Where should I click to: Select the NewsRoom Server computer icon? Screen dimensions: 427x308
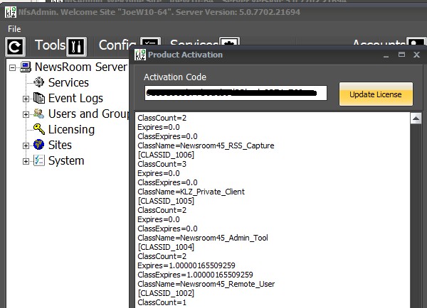pos(26,67)
